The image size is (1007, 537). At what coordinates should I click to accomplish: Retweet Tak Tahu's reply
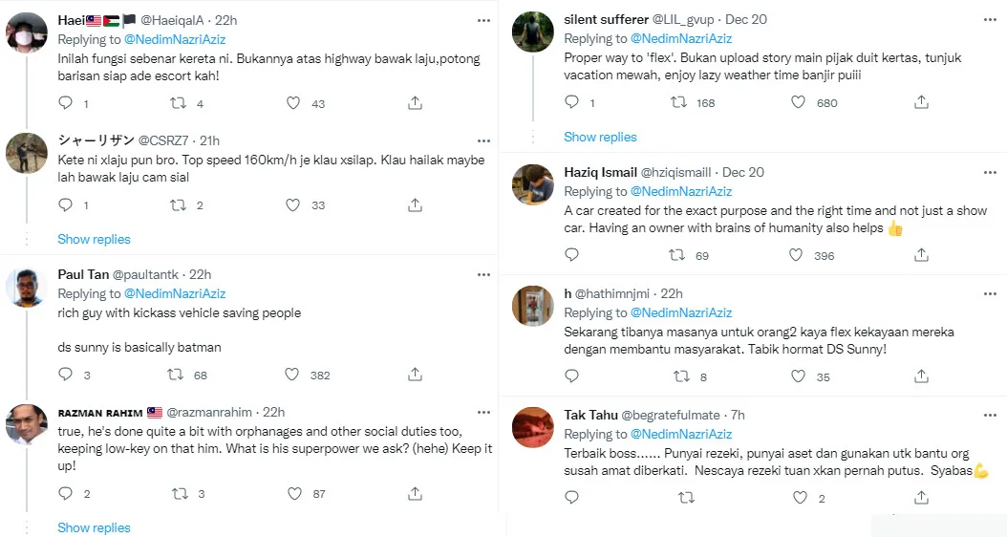point(686,498)
